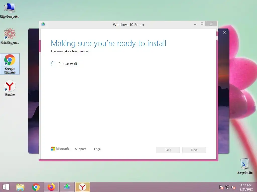This screenshot has width=257, height=192.
Task: Click the Next button
Action: (x=194, y=150)
